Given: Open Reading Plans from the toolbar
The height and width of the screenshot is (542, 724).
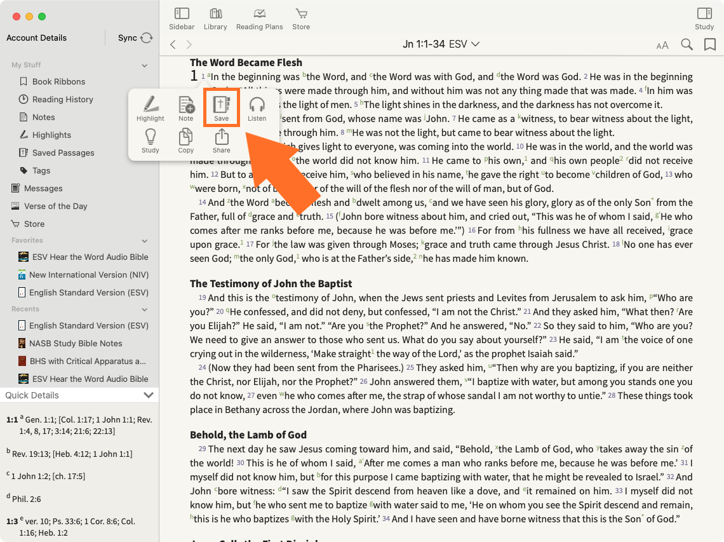Looking at the screenshot, I should 260,19.
